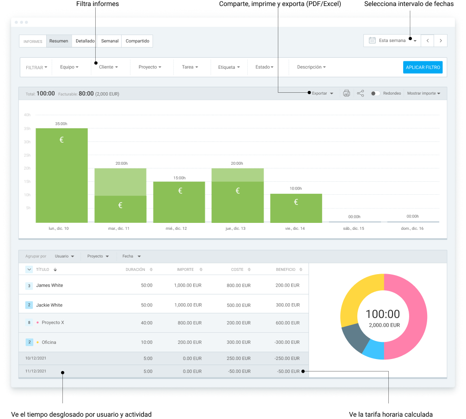The width and height of the screenshot is (466, 419).
Task: Toggle the Redondeo rounding switch
Action: point(375,93)
